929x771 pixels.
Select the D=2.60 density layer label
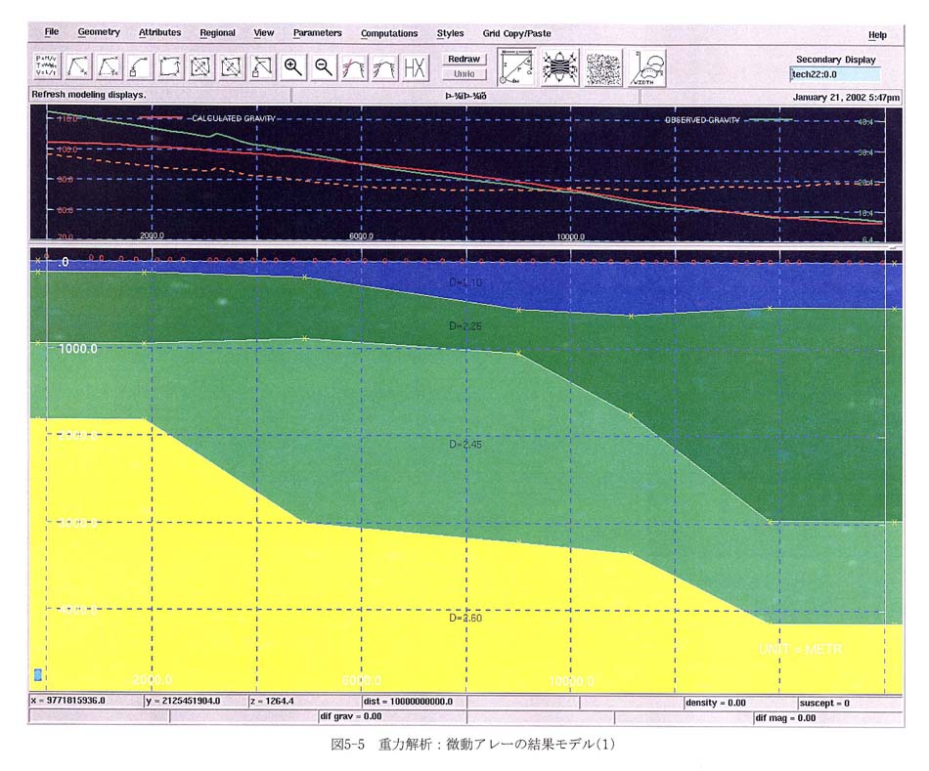click(x=465, y=618)
